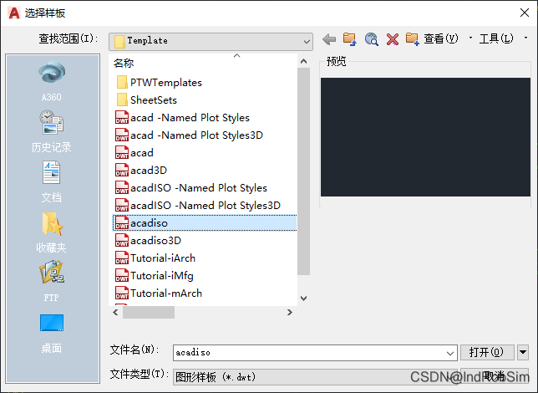The width and height of the screenshot is (538, 393).
Task: Select the Tutorial-iArch template
Action: [155, 258]
